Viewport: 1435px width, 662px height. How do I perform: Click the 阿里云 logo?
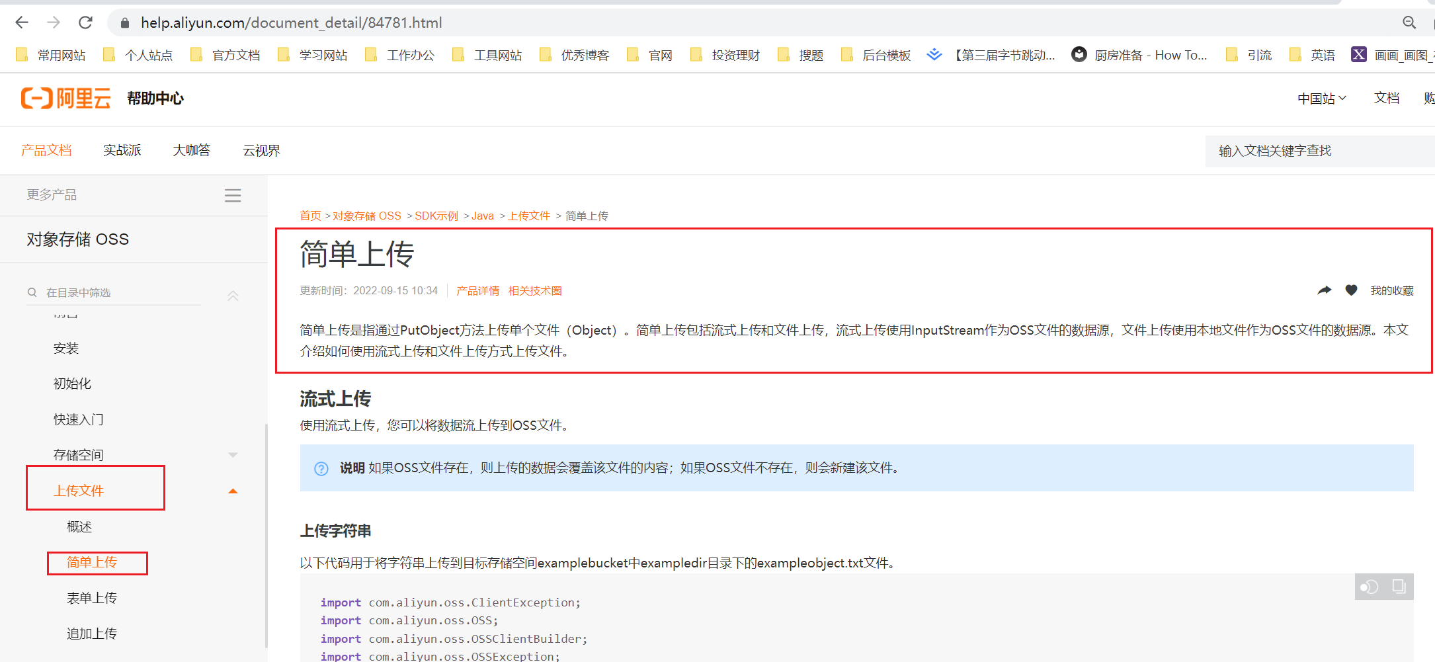click(65, 99)
